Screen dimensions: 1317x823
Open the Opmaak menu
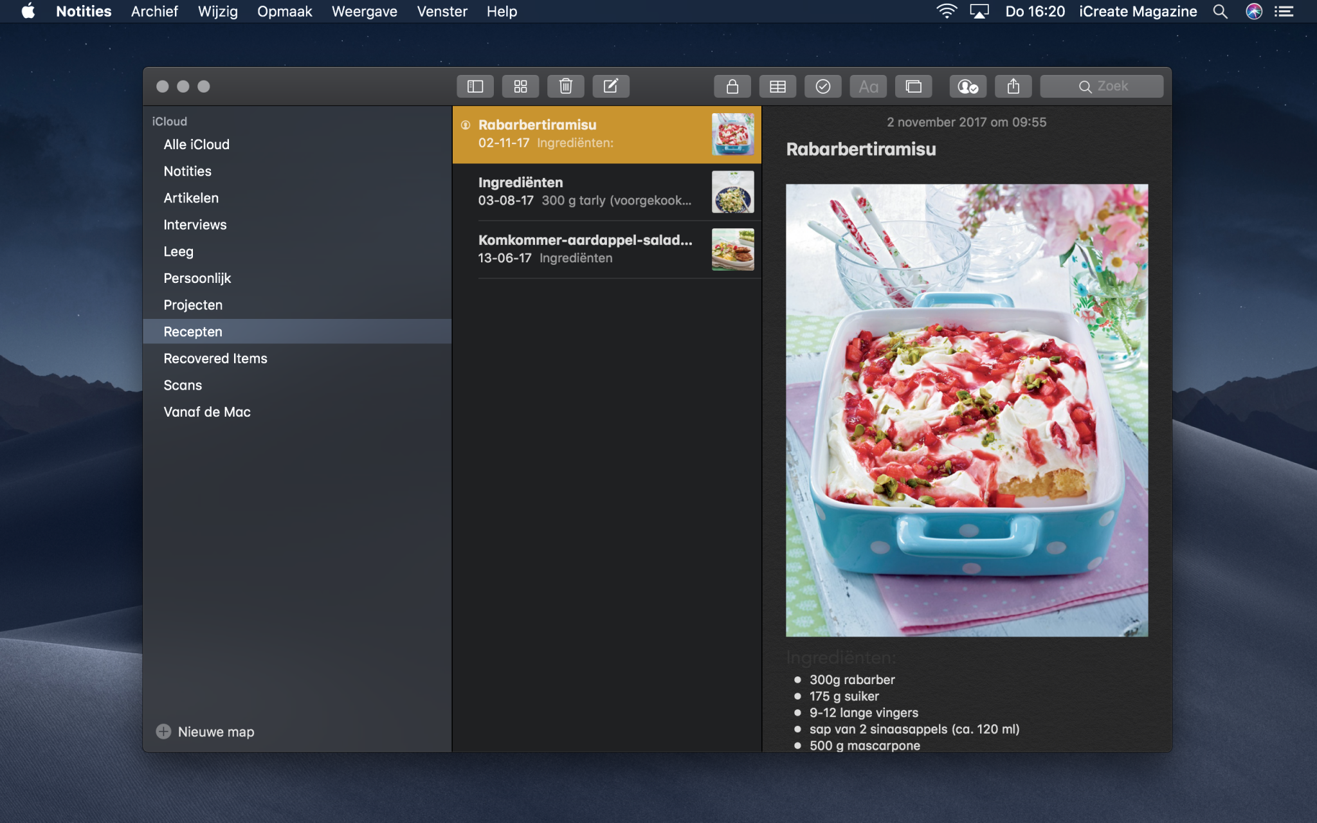[x=284, y=12]
